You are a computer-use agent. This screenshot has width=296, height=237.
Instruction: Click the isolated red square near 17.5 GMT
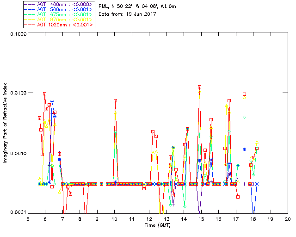245,94
